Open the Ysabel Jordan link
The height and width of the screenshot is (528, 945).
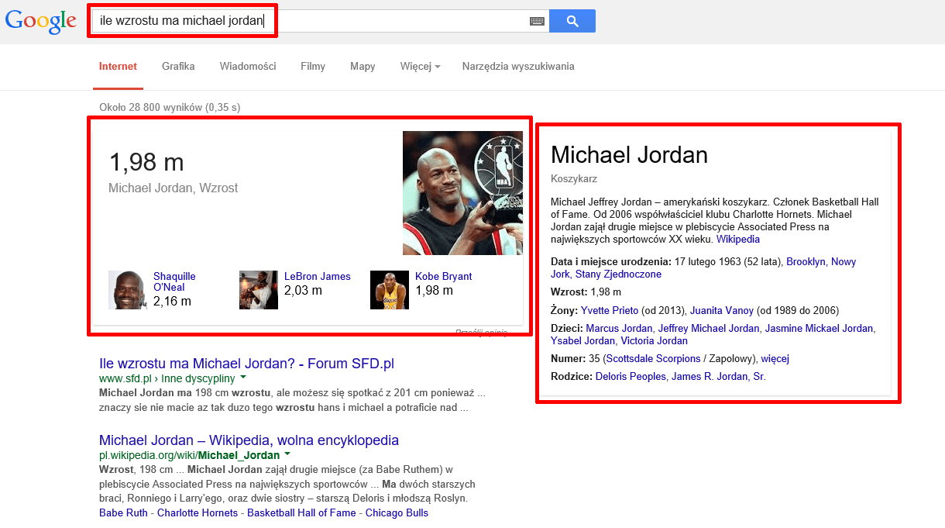(582, 341)
